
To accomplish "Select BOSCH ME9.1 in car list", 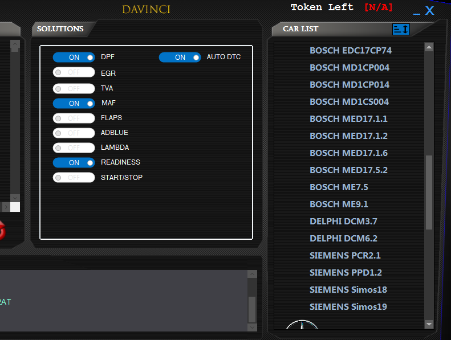I will [339, 204].
